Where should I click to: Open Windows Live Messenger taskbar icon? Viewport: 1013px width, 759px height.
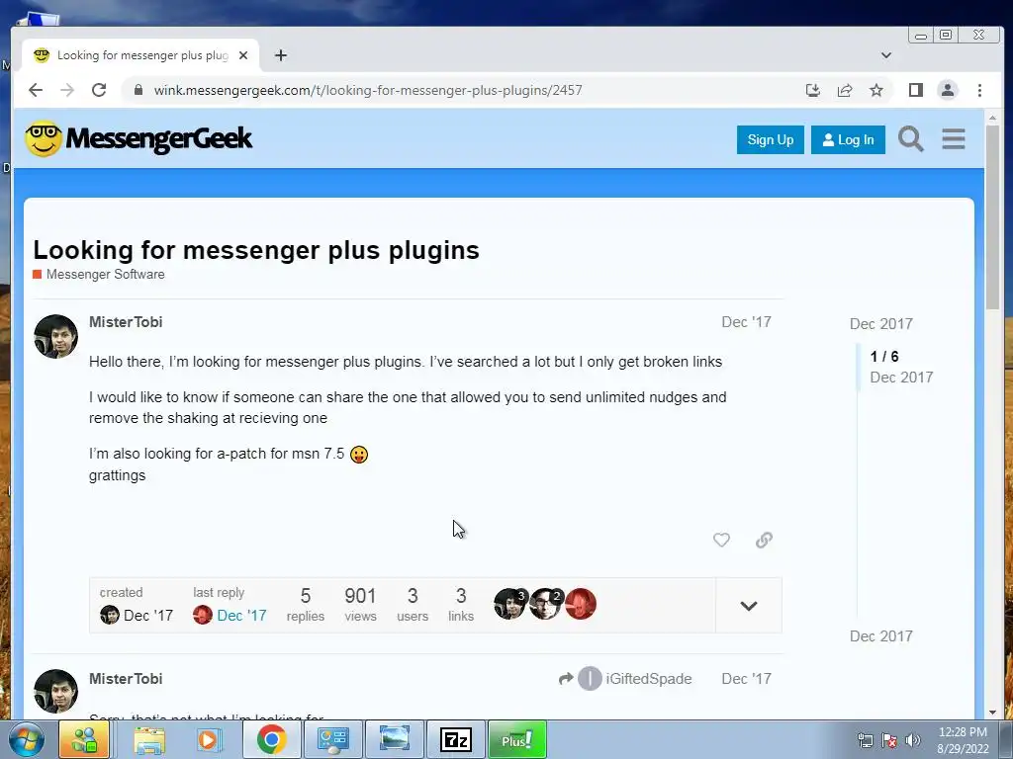coord(85,739)
